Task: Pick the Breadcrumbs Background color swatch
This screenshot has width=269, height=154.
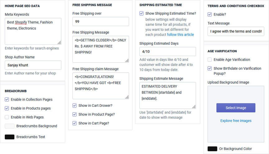Action: 10,126
